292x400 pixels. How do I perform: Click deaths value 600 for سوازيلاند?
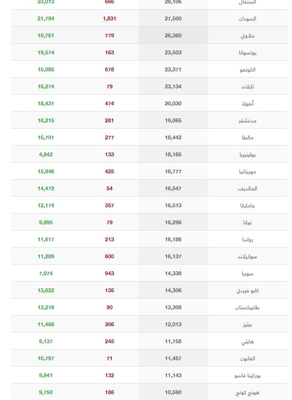tap(109, 256)
